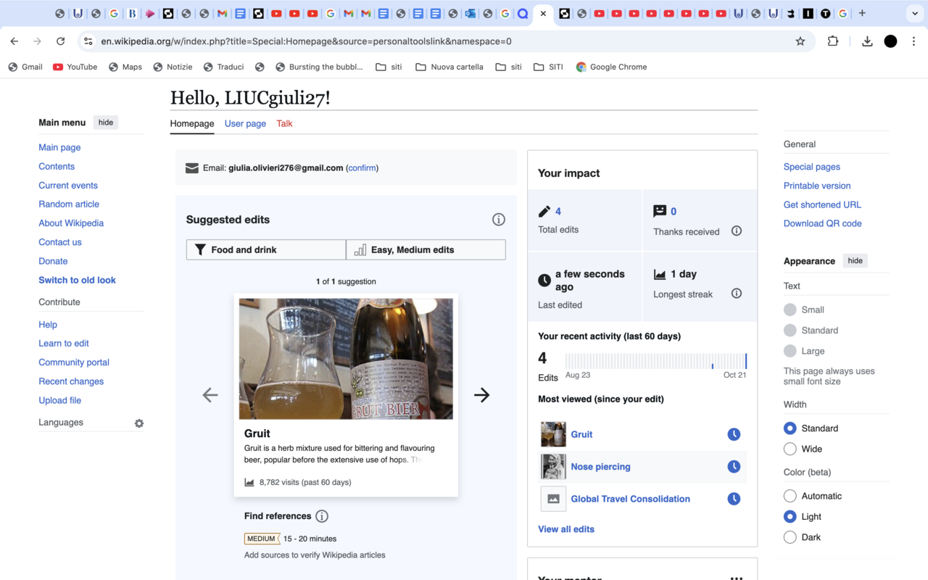Click the clock icon beside Nose piercing
This screenshot has height=580, width=928.
[x=734, y=467]
